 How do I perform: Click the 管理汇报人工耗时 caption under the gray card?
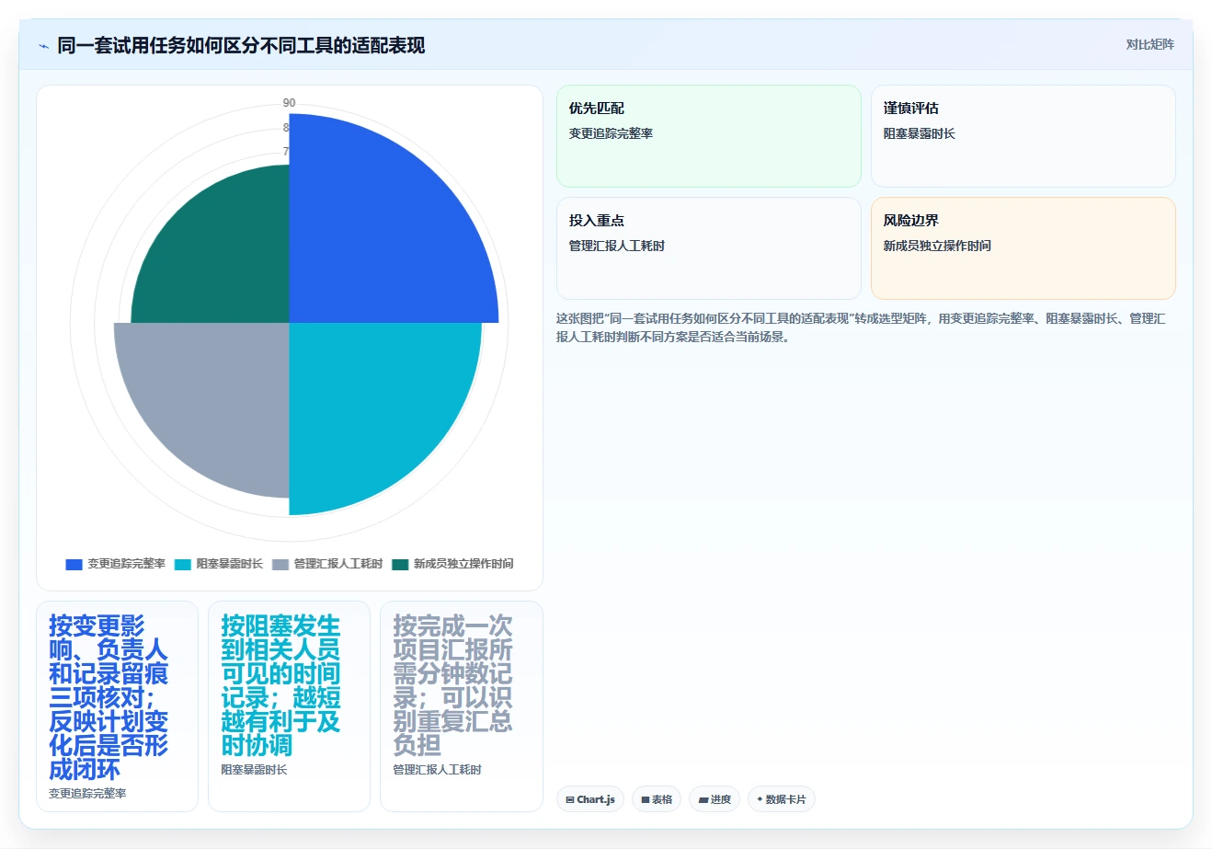point(437,769)
